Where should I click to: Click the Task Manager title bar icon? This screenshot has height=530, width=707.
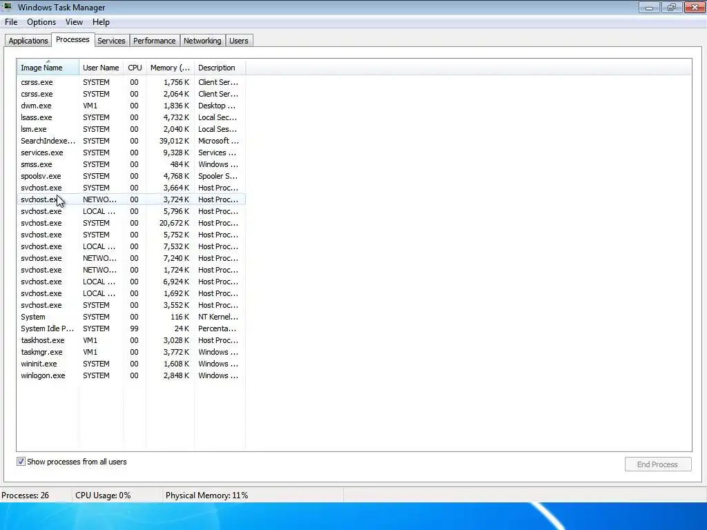8,7
